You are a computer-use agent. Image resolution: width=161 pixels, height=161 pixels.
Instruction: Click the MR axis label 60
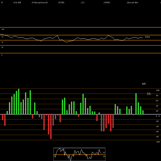(157, 101)
